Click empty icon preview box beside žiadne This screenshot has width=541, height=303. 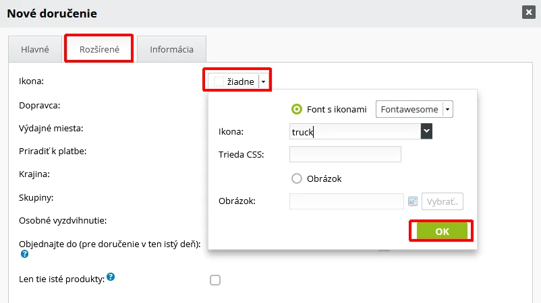219,81
